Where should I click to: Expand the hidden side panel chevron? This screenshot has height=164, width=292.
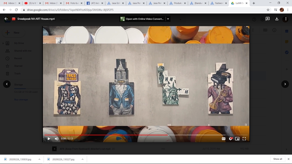click(x=287, y=149)
